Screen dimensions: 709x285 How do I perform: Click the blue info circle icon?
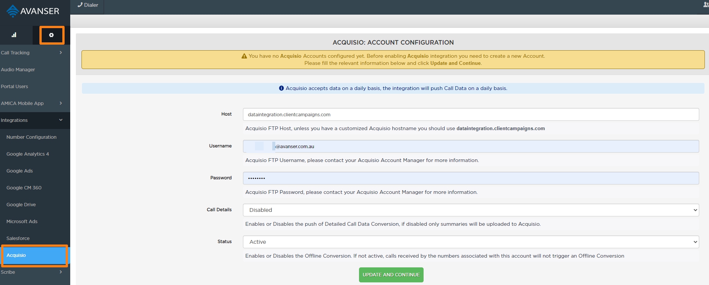point(281,88)
